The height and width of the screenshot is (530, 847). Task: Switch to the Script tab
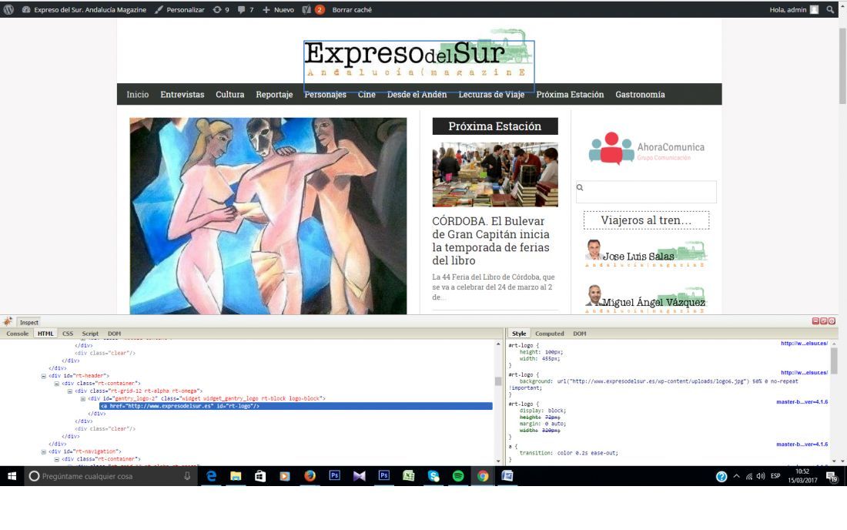tap(90, 334)
